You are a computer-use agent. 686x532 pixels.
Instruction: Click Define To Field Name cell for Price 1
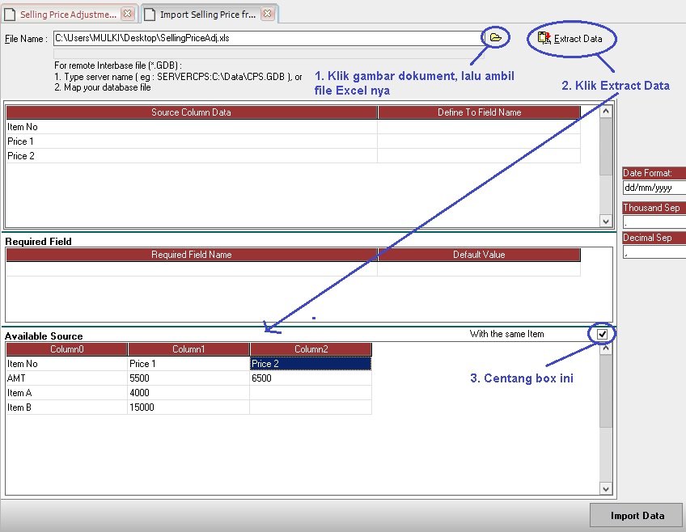pos(479,141)
